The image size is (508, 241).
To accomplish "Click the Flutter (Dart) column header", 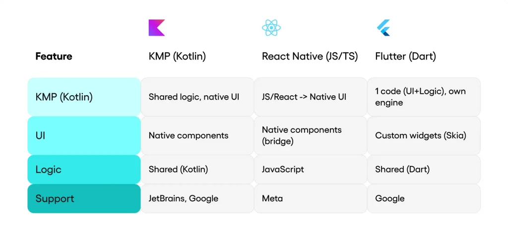I will tap(405, 57).
